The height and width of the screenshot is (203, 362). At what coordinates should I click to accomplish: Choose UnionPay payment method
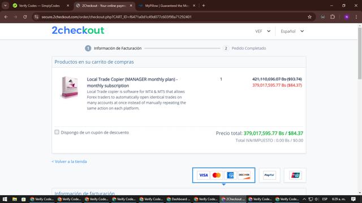coord(295,175)
